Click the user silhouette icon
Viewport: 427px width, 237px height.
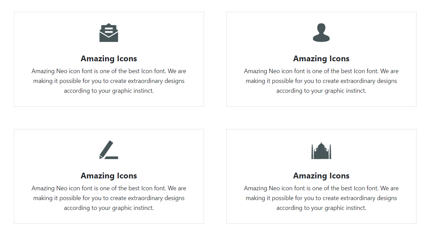point(321,33)
